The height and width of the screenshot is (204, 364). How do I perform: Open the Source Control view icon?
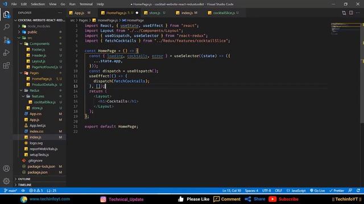click(x=6, y=40)
